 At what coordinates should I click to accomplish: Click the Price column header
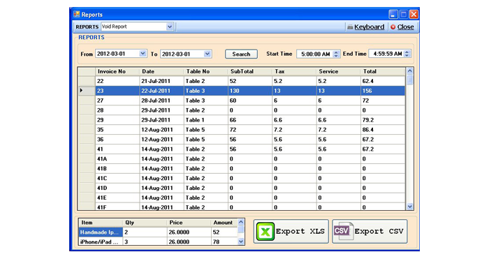coord(189,223)
